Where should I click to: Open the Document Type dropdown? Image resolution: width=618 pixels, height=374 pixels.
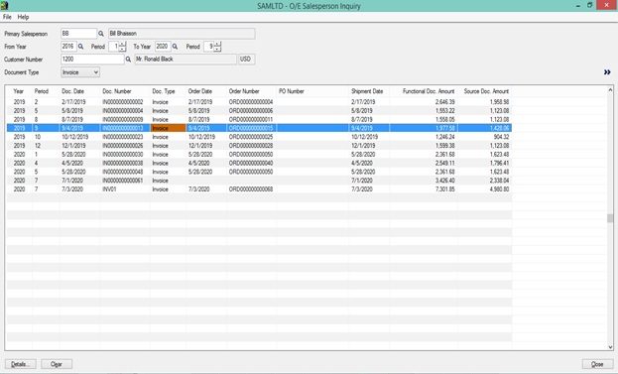click(x=80, y=72)
